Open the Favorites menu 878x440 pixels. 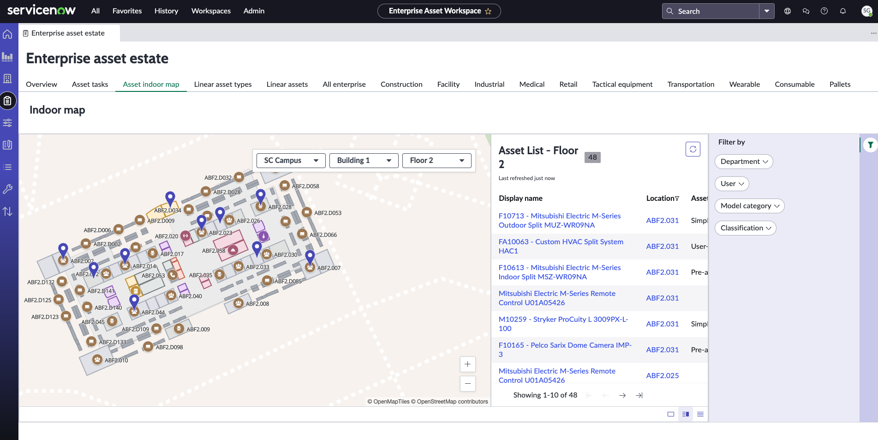pos(127,11)
